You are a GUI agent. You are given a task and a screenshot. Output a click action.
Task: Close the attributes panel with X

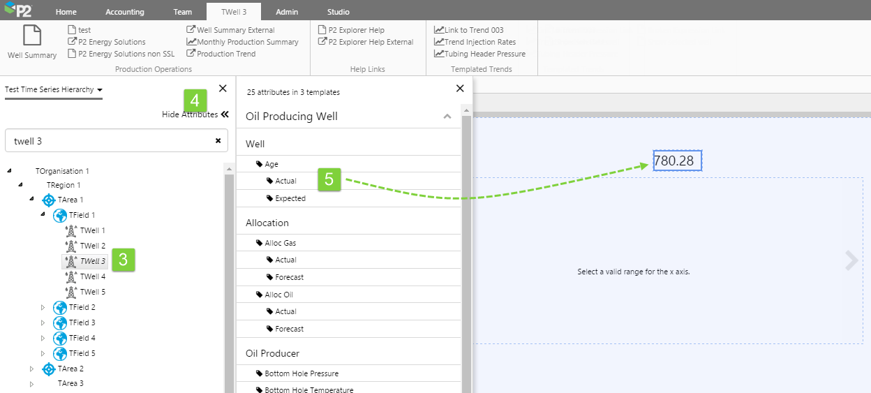coord(459,89)
